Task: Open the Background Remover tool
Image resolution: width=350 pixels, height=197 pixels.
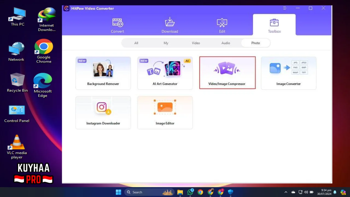Action: [x=103, y=73]
